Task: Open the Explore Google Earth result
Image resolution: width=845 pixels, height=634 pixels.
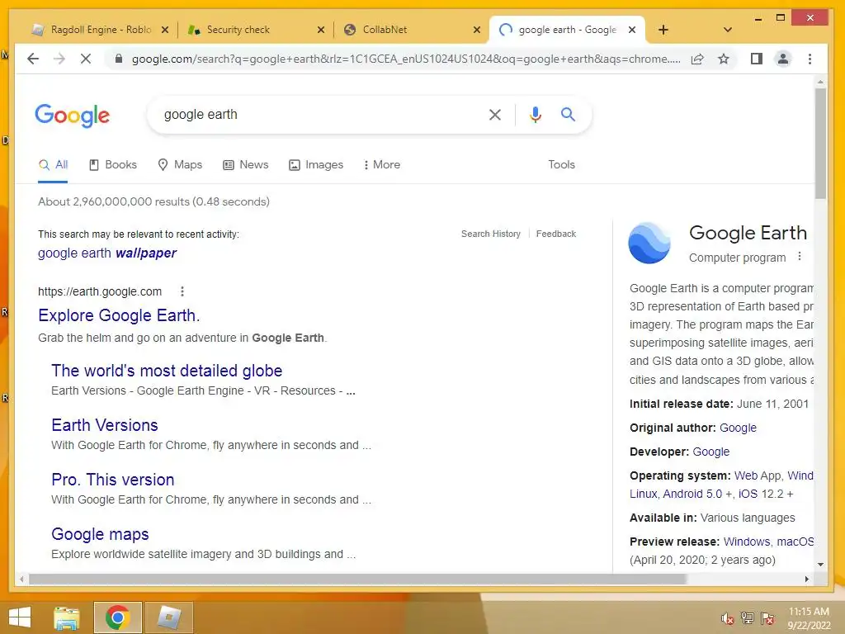Action: coord(119,315)
